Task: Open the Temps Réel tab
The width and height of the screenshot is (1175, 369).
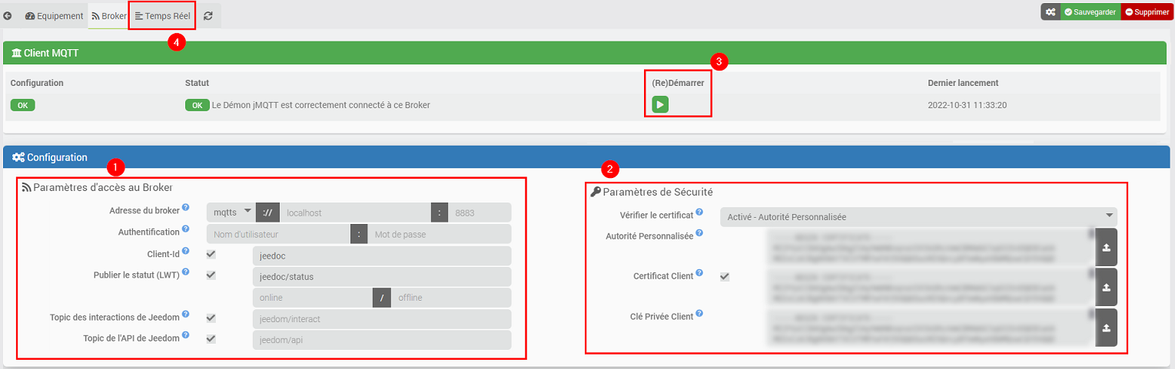Action: pos(162,15)
